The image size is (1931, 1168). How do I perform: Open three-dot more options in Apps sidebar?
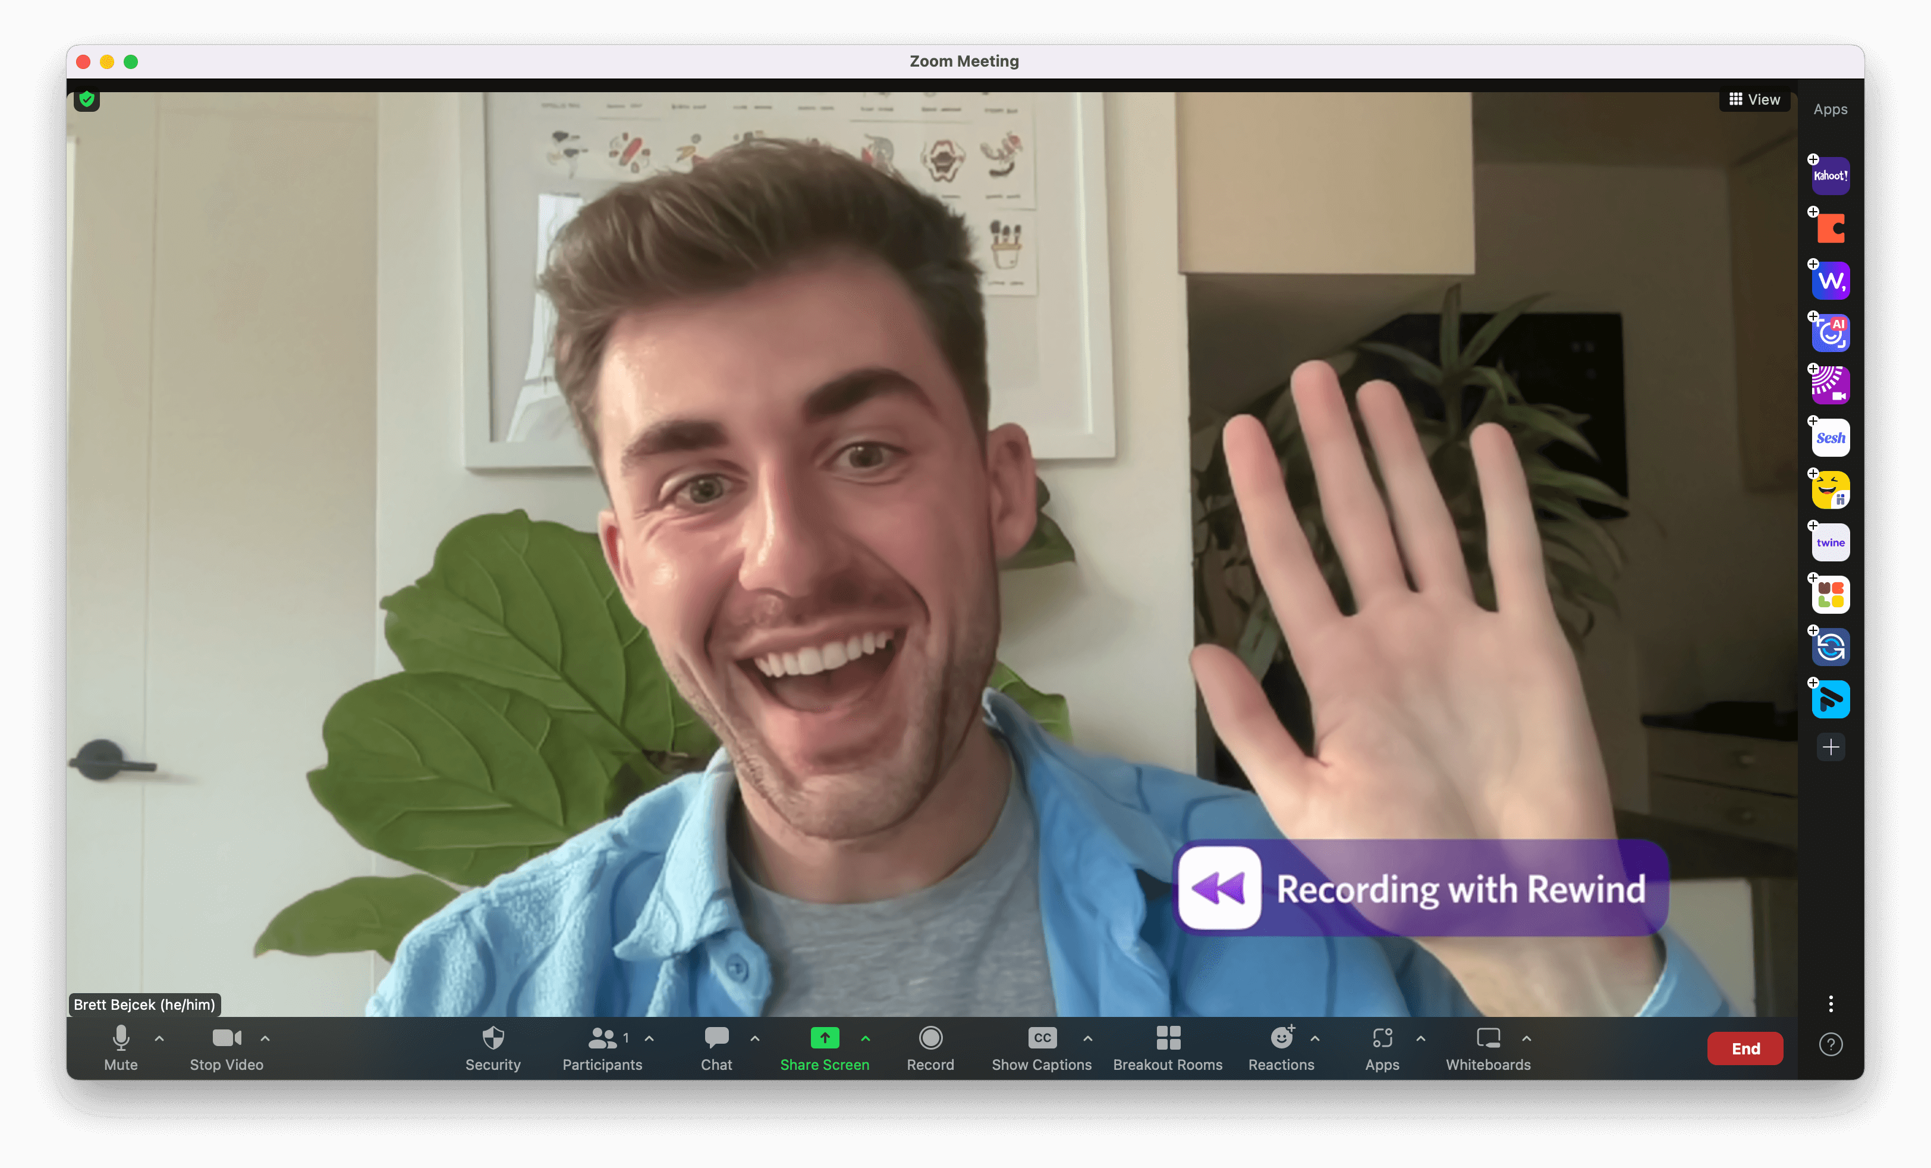pos(1830,1003)
